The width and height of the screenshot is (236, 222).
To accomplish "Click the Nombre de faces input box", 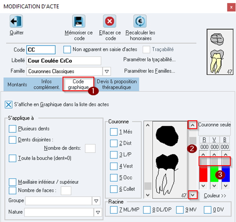I will pos(66,191).
